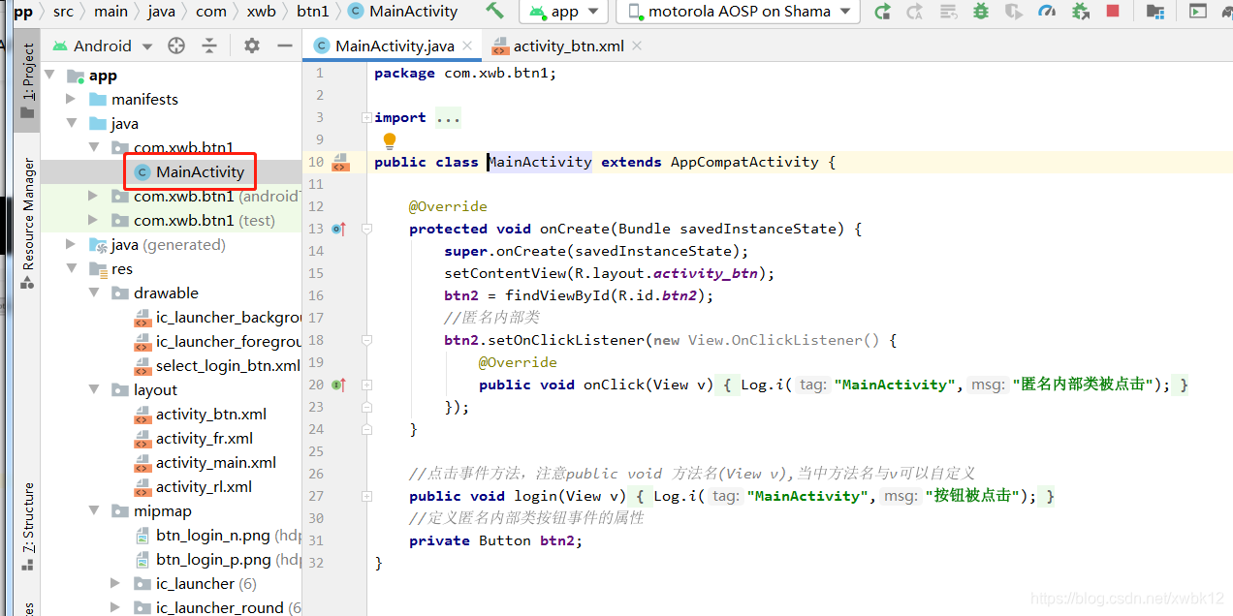Expand the ic_launcher (6) node
1233x616 pixels.
[x=115, y=584]
